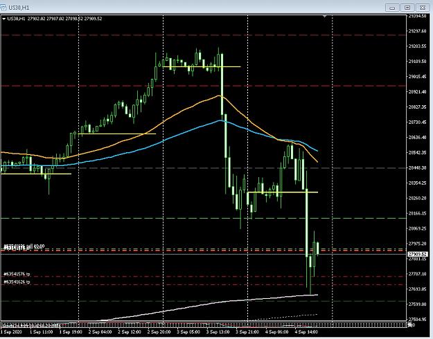The image size is (433, 339).
Task: Click the chart shift triangle marker at top
Action: pos(325,17)
